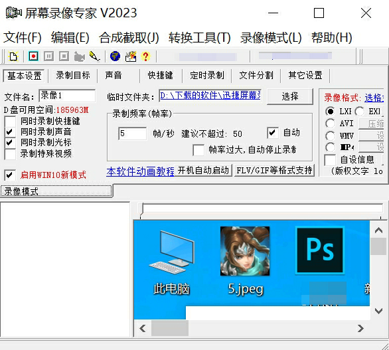Click the vertical scrollbar thumb in preview
The width and height of the screenshot is (389, 350).
point(378,246)
